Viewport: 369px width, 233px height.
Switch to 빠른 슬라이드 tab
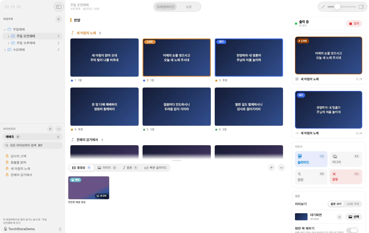point(156,168)
